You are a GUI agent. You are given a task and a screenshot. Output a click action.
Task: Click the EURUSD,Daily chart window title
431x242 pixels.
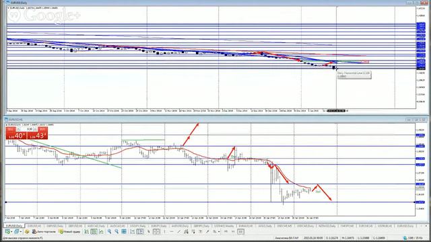(x=19, y=3)
